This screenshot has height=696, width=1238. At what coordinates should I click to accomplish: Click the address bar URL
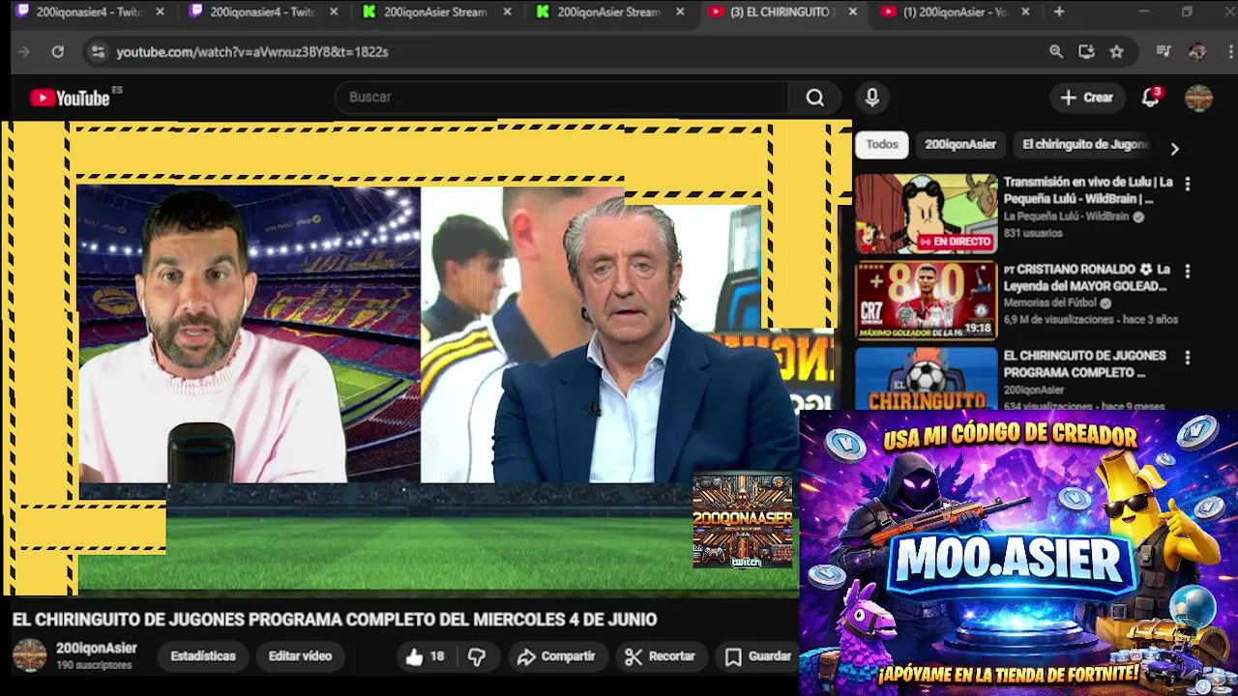point(252,52)
